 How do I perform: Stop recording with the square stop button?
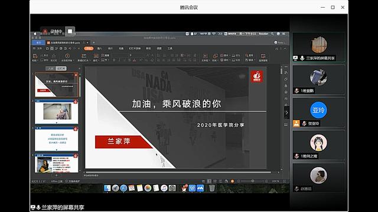[x=70, y=31]
